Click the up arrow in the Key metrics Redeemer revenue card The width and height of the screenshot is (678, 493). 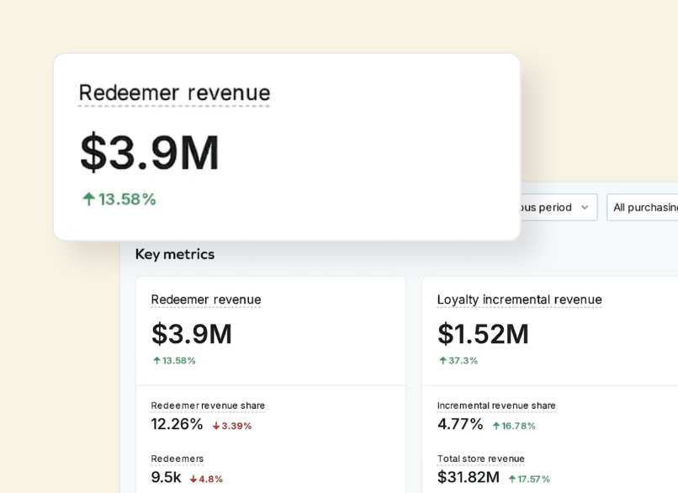point(156,360)
